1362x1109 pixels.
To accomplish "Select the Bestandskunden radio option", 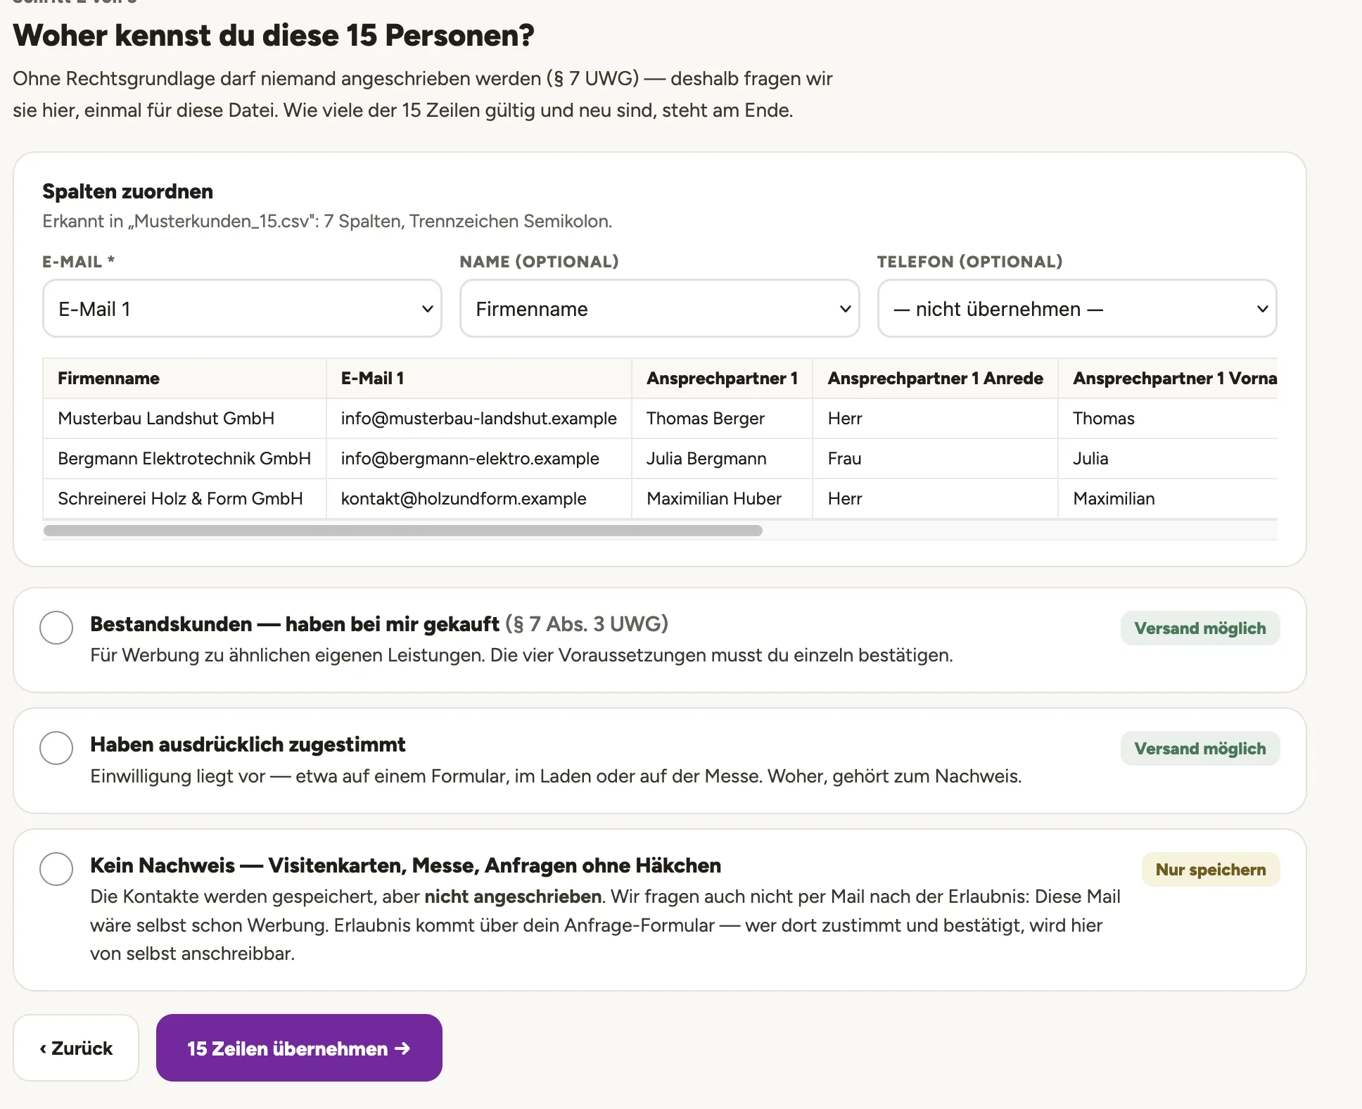I will coord(56,628).
